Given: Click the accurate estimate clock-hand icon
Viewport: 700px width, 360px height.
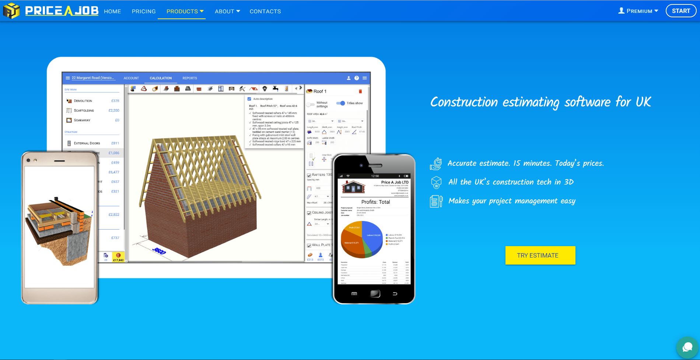Looking at the screenshot, I should pyautogui.click(x=436, y=164).
